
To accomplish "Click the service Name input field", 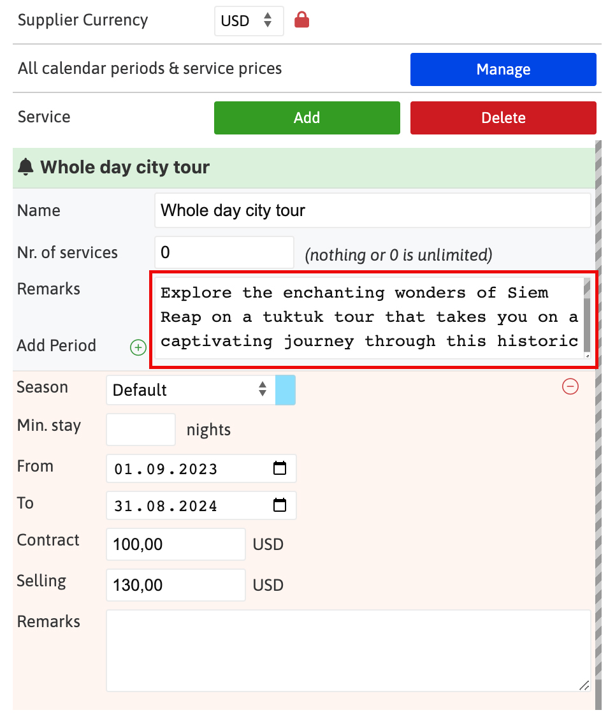I will tap(373, 210).
